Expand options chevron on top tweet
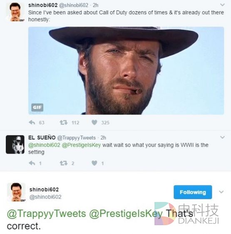This screenshot has height=234, width=231. pyautogui.click(x=222, y=5)
